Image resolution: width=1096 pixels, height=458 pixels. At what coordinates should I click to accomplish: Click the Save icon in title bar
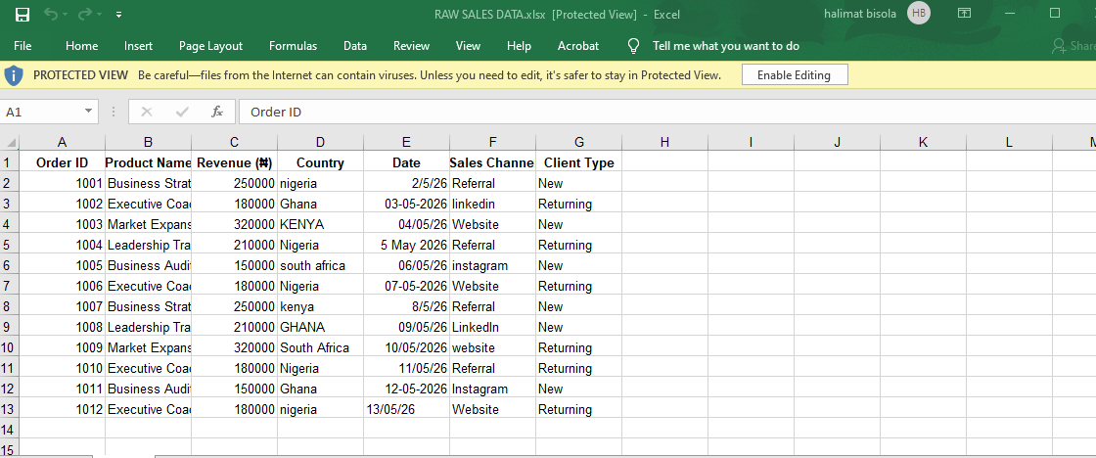[23, 14]
